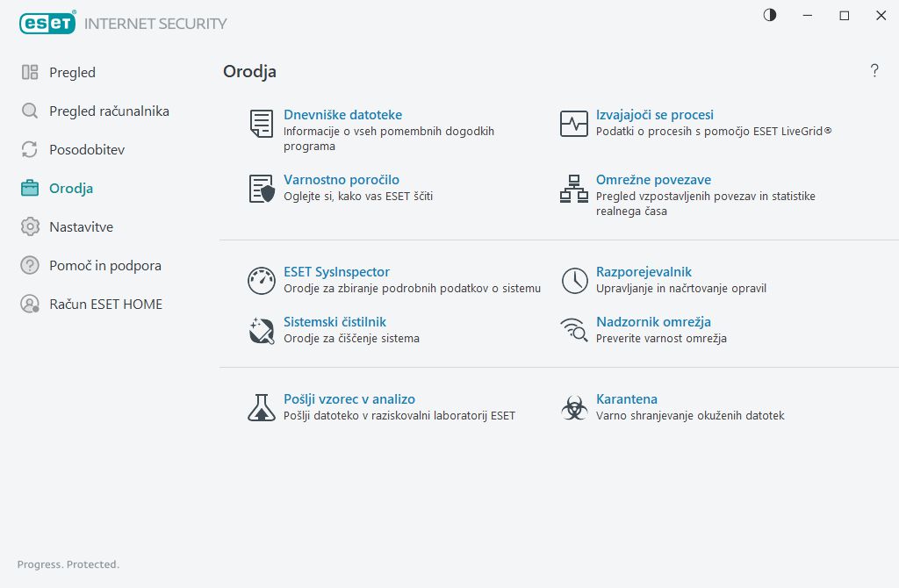Open the Razporejevalnik scheduler link

(x=644, y=272)
